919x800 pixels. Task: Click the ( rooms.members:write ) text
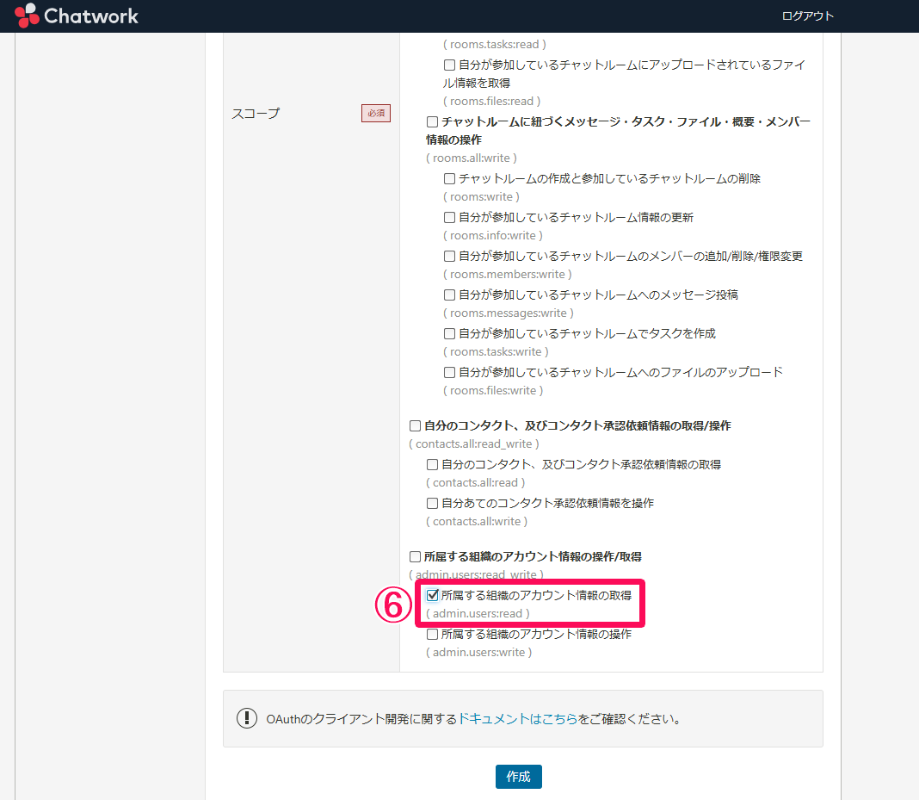pos(507,275)
